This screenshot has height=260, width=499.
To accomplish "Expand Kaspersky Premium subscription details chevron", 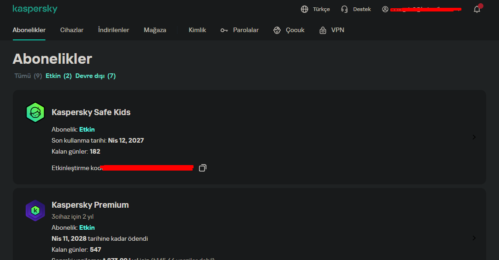I will coord(474,238).
